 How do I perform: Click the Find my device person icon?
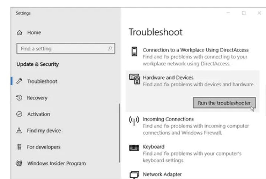tap(19, 131)
